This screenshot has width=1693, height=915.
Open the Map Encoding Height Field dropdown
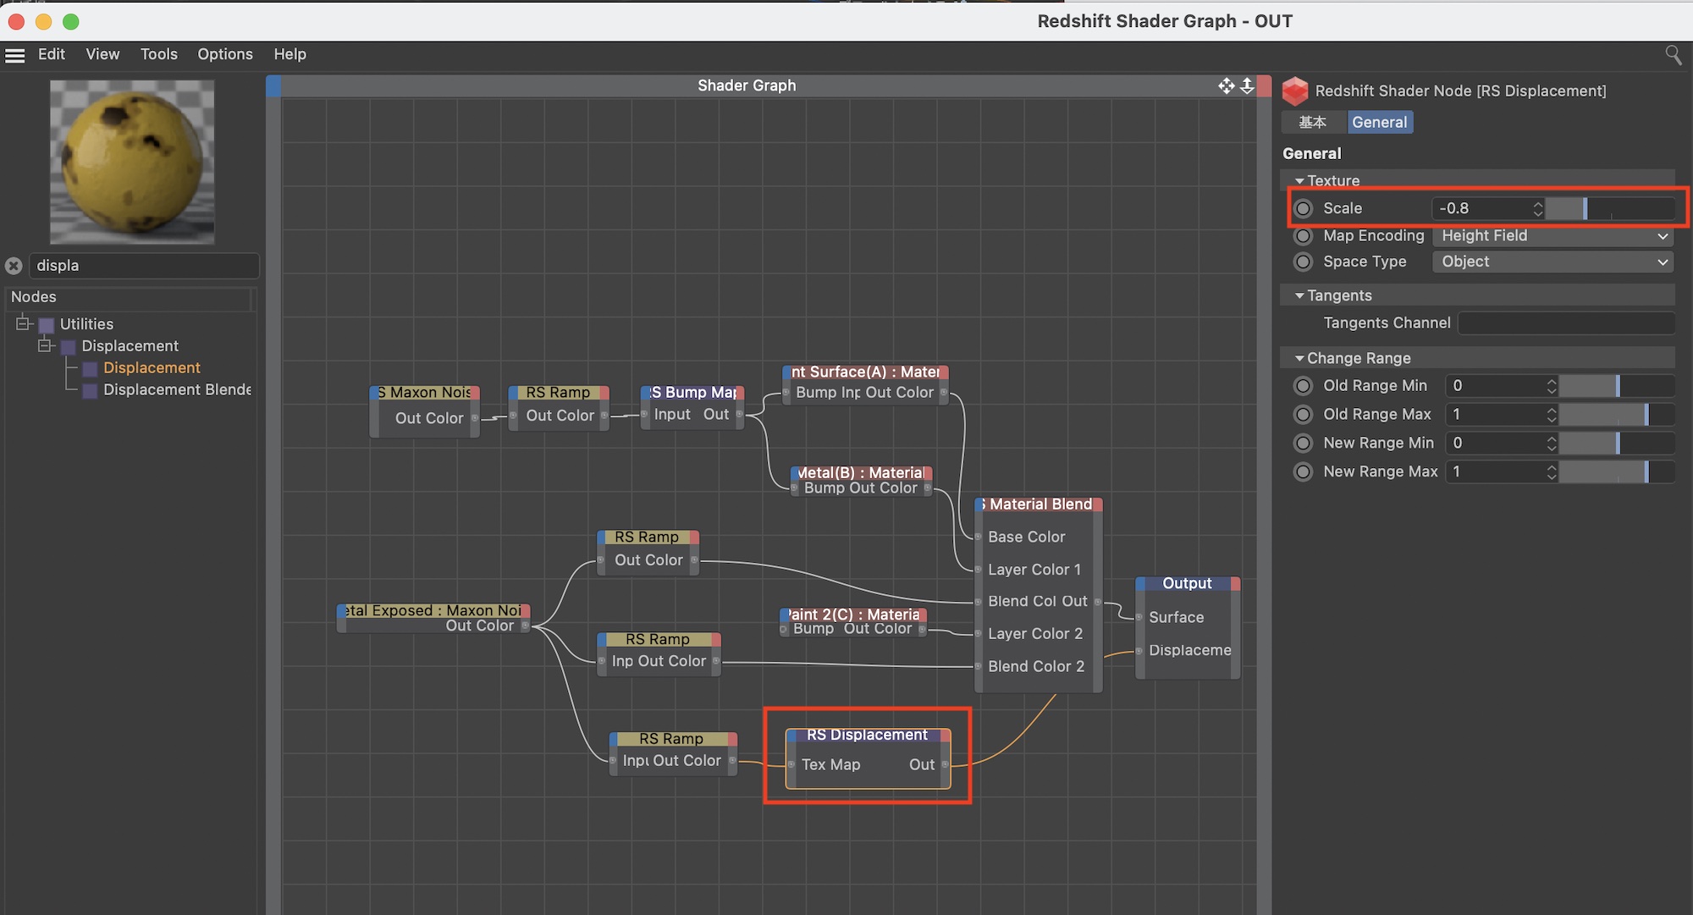[1553, 236]
